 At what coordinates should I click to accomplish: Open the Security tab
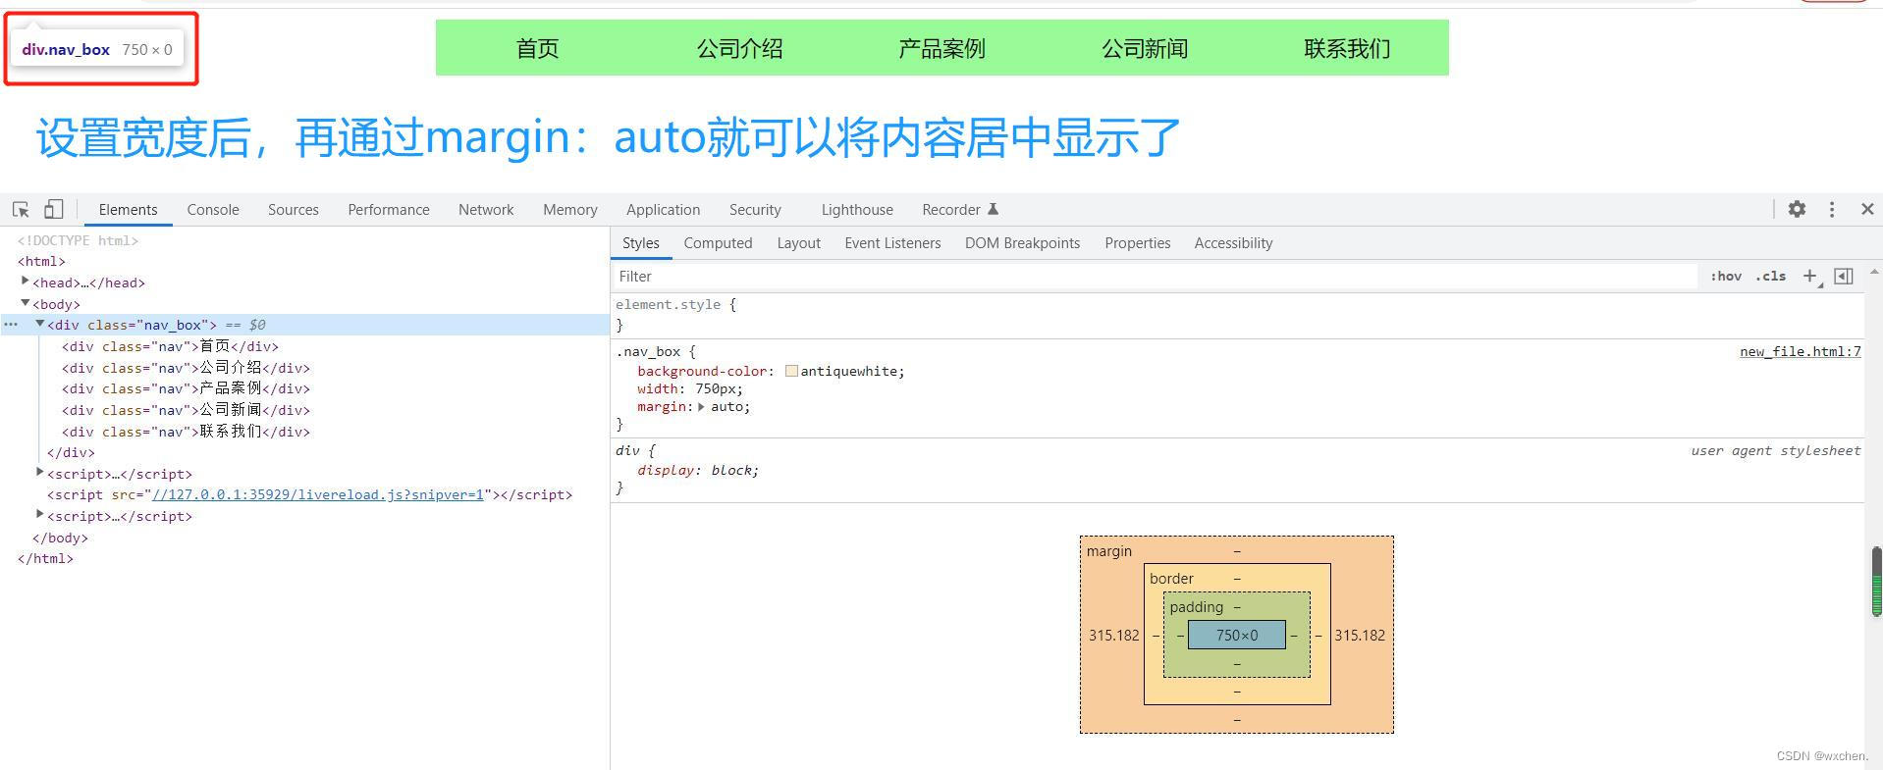755,210
